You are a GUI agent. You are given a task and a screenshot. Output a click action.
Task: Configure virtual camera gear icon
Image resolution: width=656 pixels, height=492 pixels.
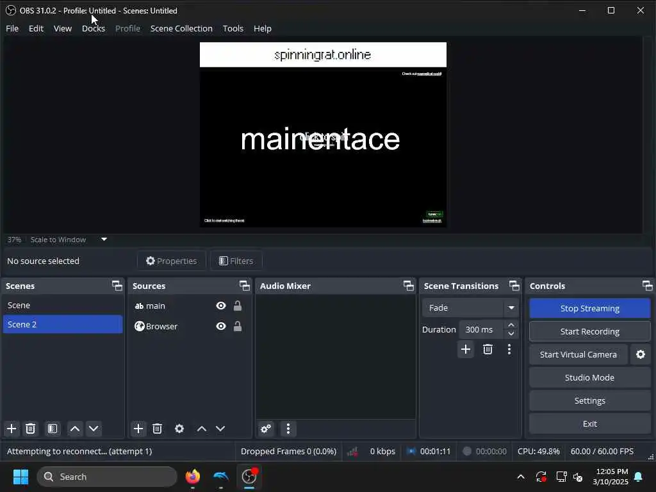(x=641, y=354)
